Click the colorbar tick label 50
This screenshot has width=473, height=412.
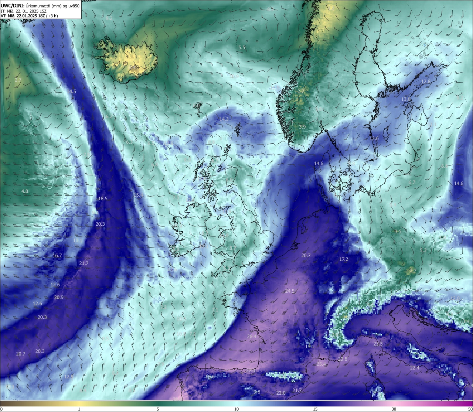[x=470, y=409]
